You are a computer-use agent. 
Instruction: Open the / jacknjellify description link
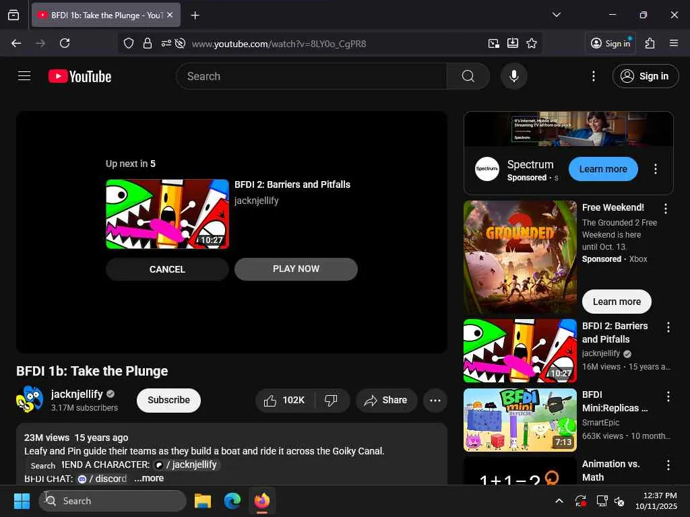(187, 464)
